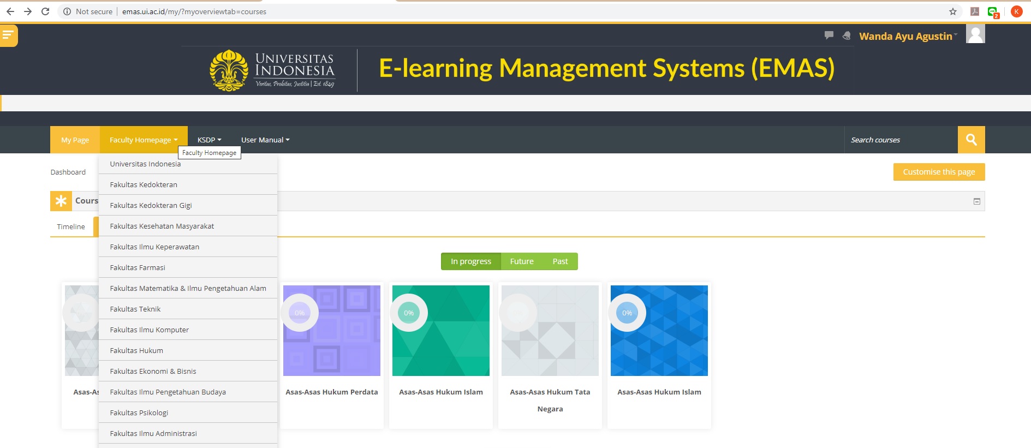This screenshot has width=1031, height=448.
Task: Select Fakultas Kesehatan Masyarakat
Action: tap(188, 226)
